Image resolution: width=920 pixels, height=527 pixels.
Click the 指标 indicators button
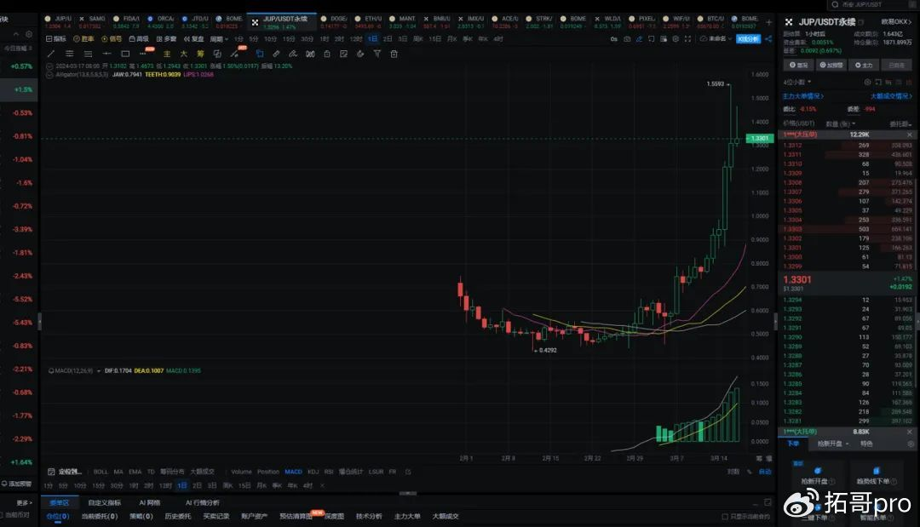click(55, 39)
